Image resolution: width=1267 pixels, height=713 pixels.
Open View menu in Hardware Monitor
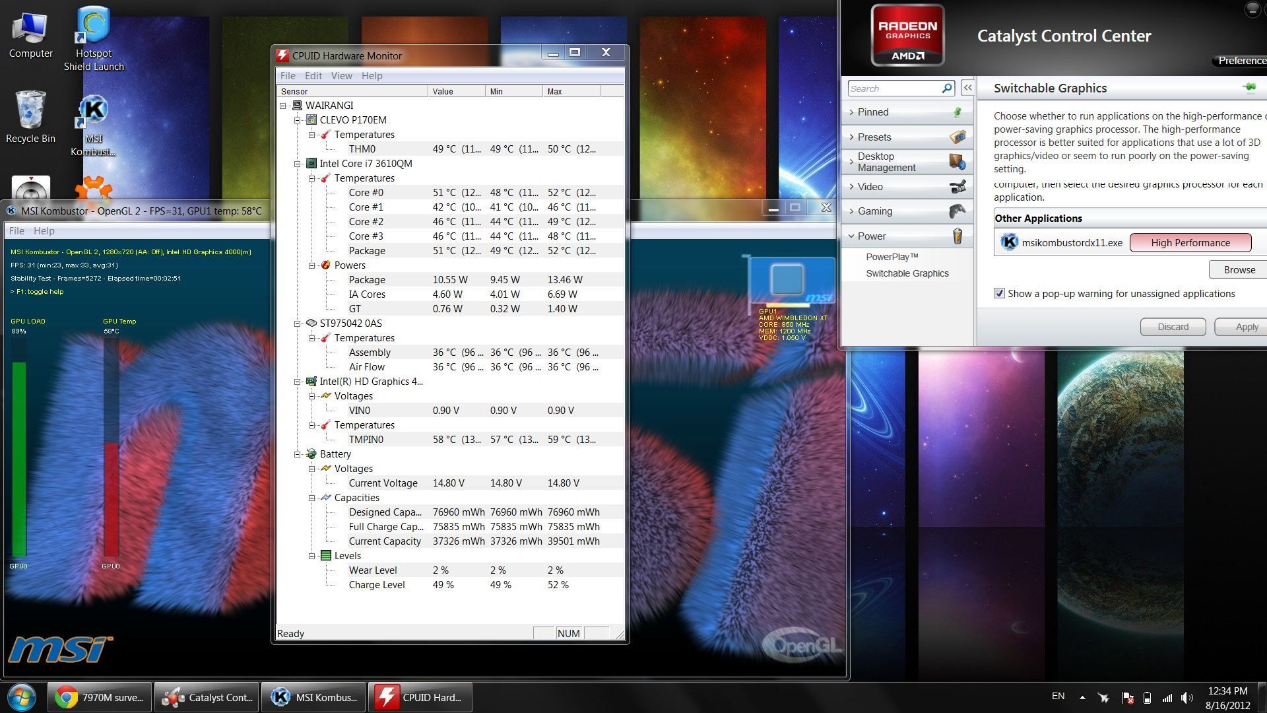point(341,76)
